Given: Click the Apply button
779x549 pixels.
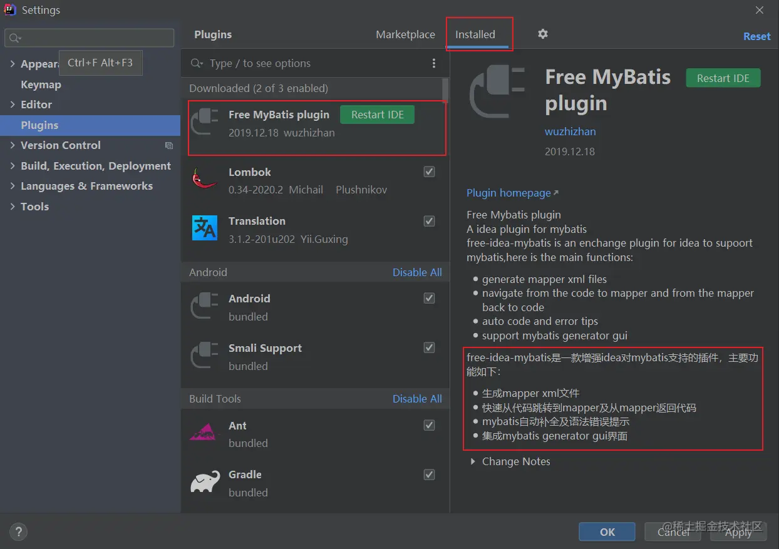Looking at the screenshot, I should coord(738,531).
